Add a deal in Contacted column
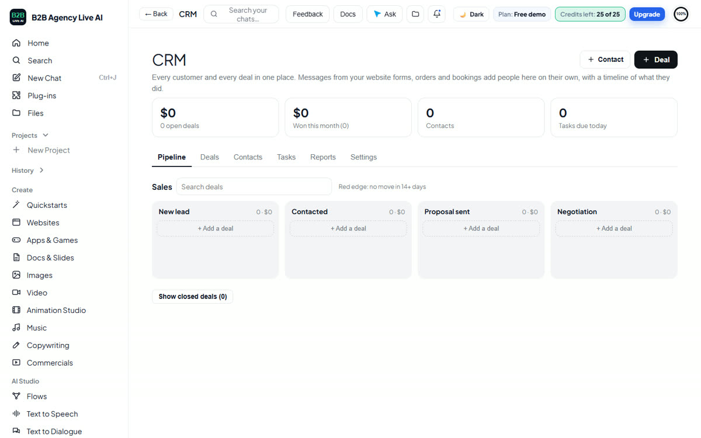Screen dimensions: 701x438 coord(348,228)
